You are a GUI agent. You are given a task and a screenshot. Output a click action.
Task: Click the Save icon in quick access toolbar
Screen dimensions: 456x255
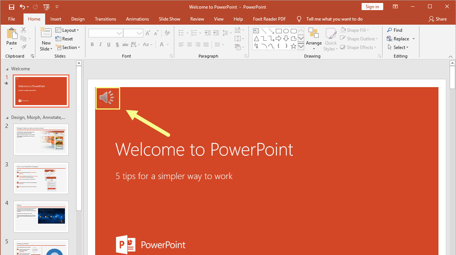12,7
